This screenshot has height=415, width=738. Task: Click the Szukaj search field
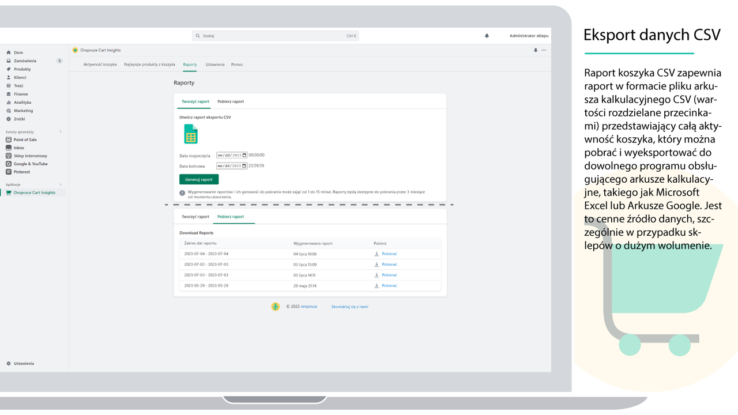276,36
